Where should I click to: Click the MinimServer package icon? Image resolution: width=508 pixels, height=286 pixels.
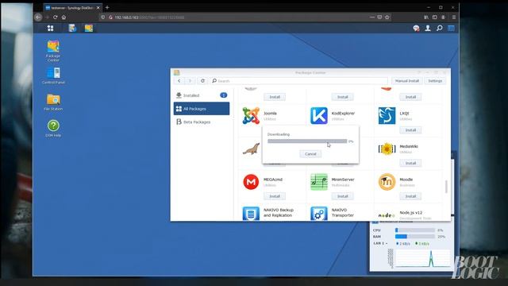[x=319, y=182]
